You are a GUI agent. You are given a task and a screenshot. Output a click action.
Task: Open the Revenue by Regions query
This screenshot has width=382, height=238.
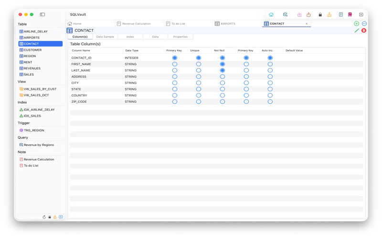pyautogui.click(x=40, y=145)
